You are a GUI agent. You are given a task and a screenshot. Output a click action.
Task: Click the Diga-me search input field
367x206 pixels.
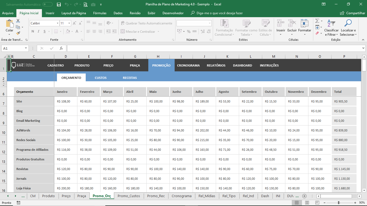[220, 13]
